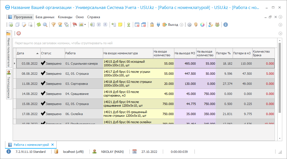Click the add column plus icon

[x=114, y=25]
